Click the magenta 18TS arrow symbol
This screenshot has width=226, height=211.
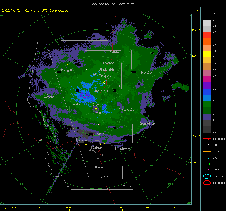click(207, 170)
